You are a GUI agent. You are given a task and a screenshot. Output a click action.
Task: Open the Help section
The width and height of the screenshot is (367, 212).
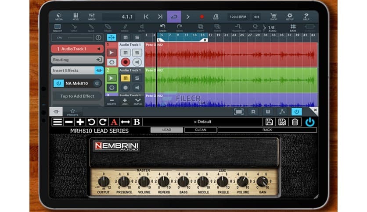click(306, 17)
